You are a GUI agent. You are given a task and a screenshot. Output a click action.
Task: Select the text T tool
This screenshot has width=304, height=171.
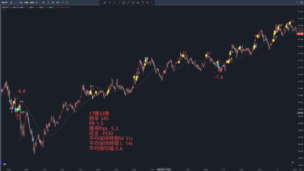143,2
